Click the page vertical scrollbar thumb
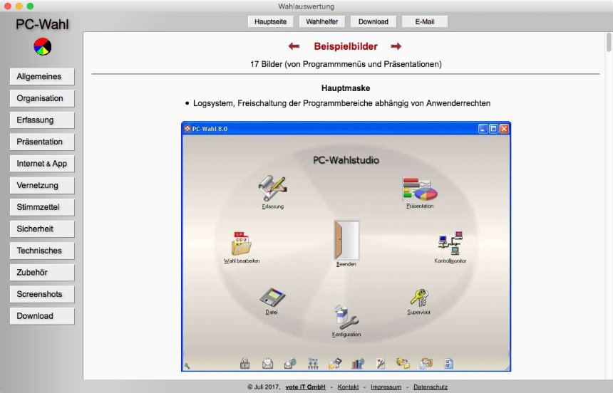The height and width of the screenshot is (393, 613). 609,42
